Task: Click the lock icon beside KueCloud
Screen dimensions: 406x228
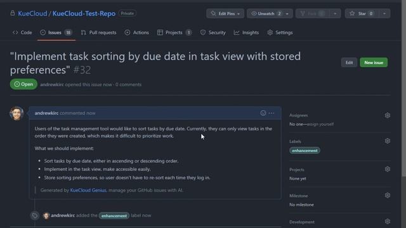Action: tap(13, 13)
